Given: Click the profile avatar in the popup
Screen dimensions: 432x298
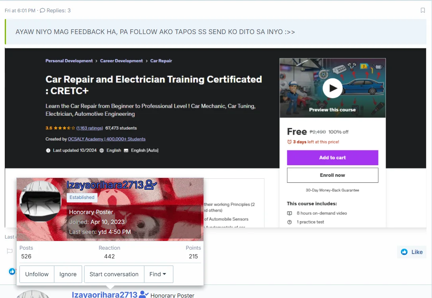Looking at the screenshot, I should [x=40, y=201].
